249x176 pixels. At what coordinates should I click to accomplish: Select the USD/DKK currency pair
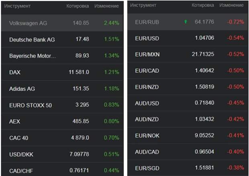[x=62, y=154]
